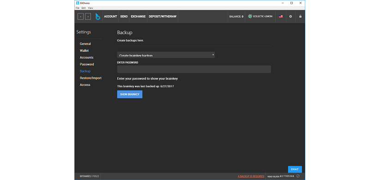
Task: Select Password in Settings sidebar
Action: coord(87,64)
